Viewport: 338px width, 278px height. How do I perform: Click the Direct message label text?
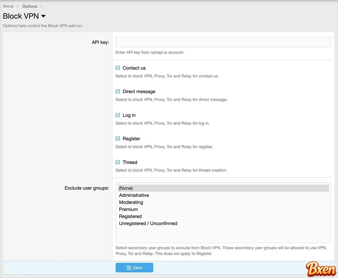click(139, 92)
